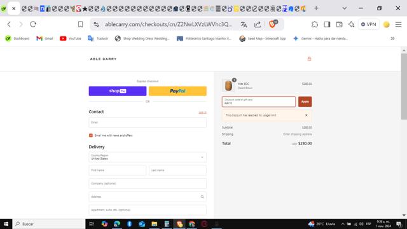Dismiss the discount usage limit message
Image resolution: width=407 pixels, height=229 pixels.
pos(307,115)
